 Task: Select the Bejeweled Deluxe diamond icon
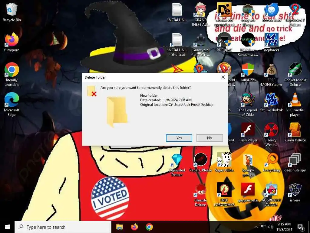click(x=177, y=165)
